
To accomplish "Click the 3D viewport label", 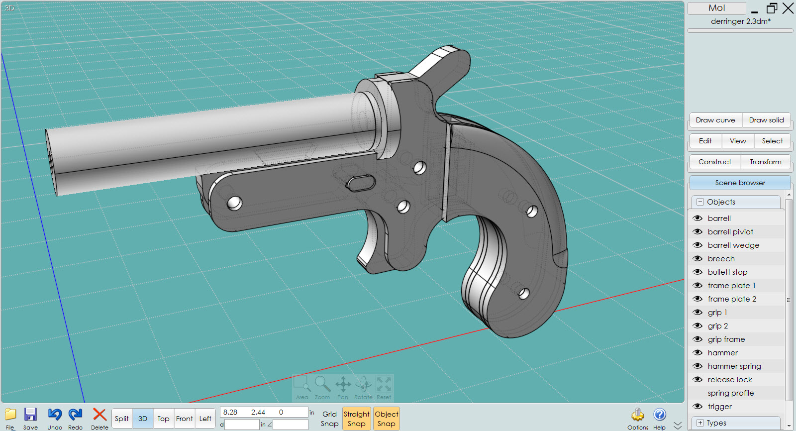I will click(x=9, y=8).
